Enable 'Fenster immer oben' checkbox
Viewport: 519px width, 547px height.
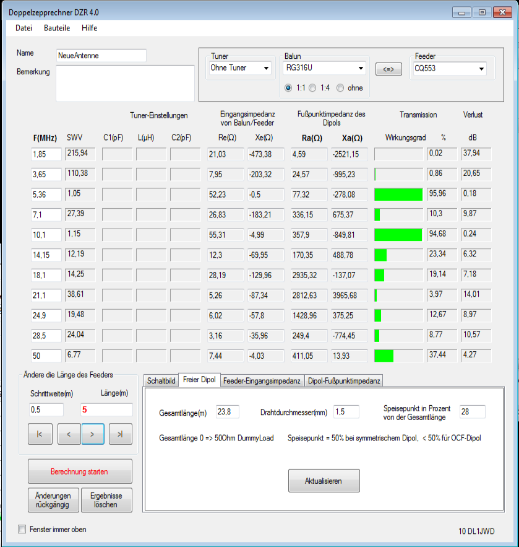(x=23, y=530)
